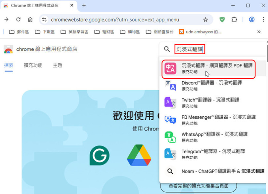Image resolution: width=268 pixels, height=194 pixels.
Task: Go to the browser home page
Action: (30, 19)
